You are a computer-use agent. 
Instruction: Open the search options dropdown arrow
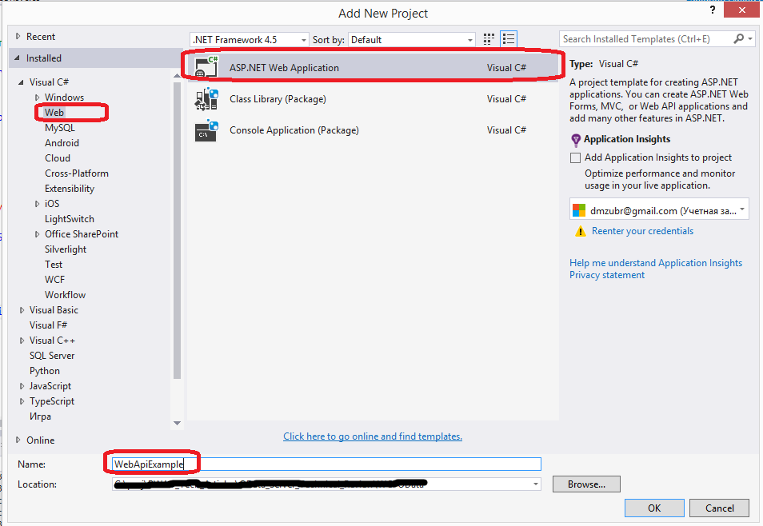pyautogui.click(x=750, y=38)
